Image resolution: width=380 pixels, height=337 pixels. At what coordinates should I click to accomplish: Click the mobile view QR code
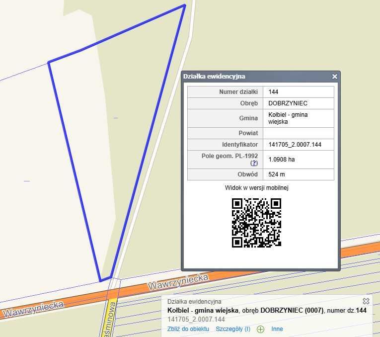click(x=256, y=223)
